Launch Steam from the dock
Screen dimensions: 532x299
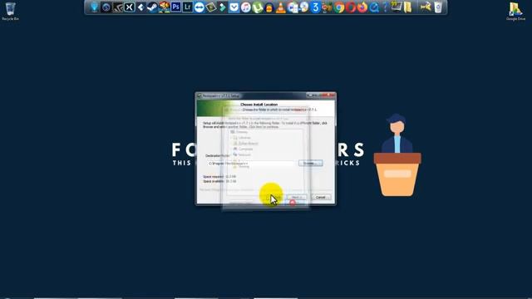(152, 7)
